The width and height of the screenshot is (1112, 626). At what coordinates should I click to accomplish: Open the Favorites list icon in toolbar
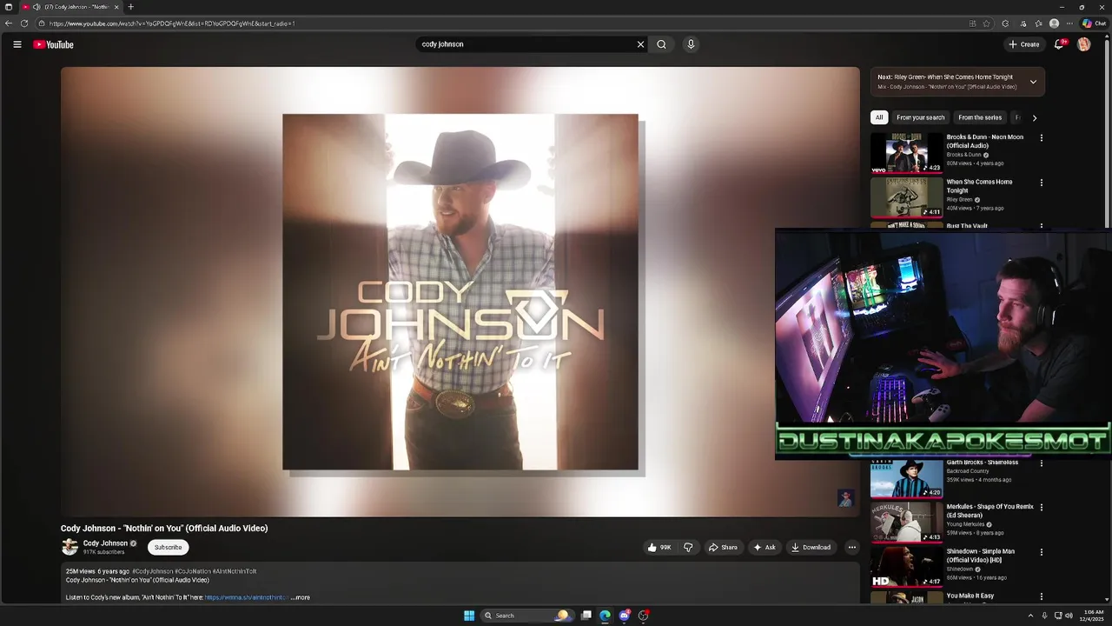click(1038, 23)
